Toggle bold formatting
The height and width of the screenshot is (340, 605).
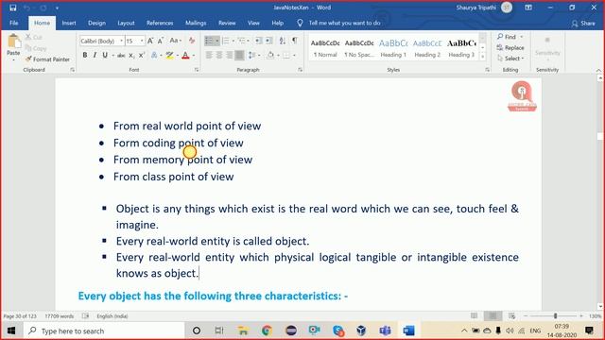point(85,56)
